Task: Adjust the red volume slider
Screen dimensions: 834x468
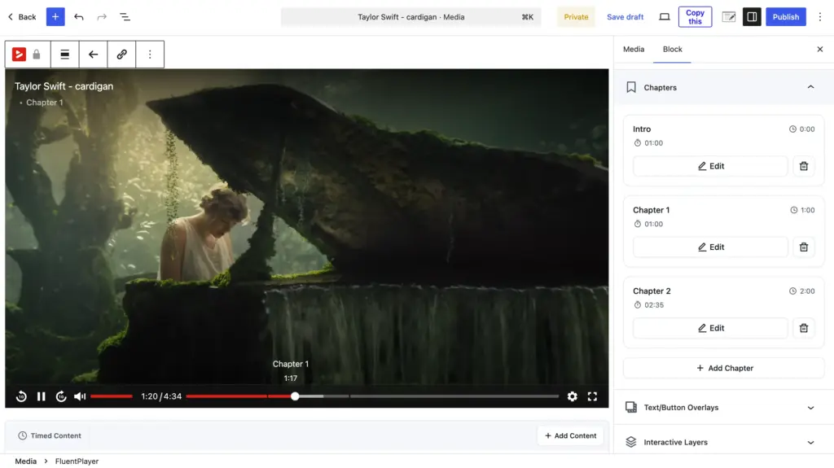Action: coord(111,396)
